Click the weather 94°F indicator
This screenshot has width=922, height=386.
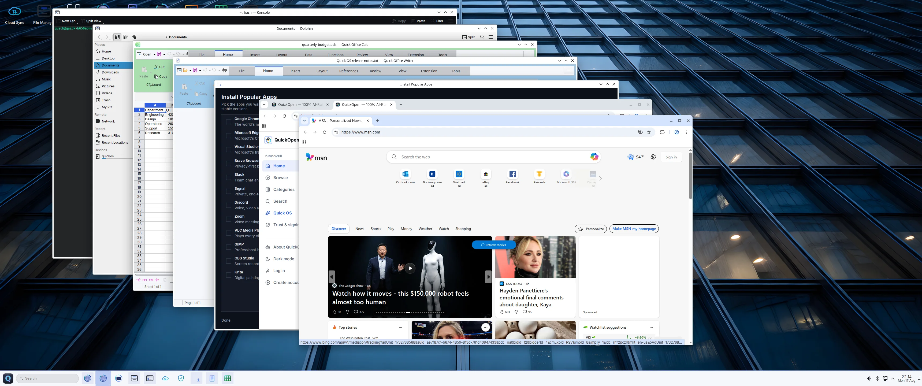click(x=635, y=157)
